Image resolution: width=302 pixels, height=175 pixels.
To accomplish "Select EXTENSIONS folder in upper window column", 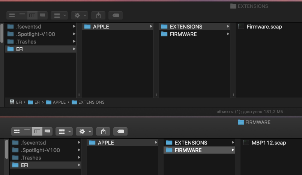I will pos(194,26).
